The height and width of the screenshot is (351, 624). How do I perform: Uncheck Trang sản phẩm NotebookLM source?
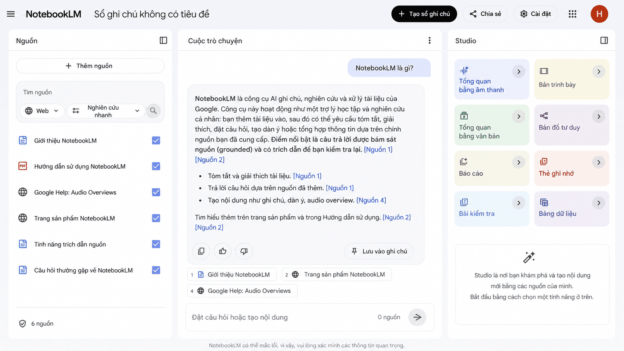click(x=156, y=218)
